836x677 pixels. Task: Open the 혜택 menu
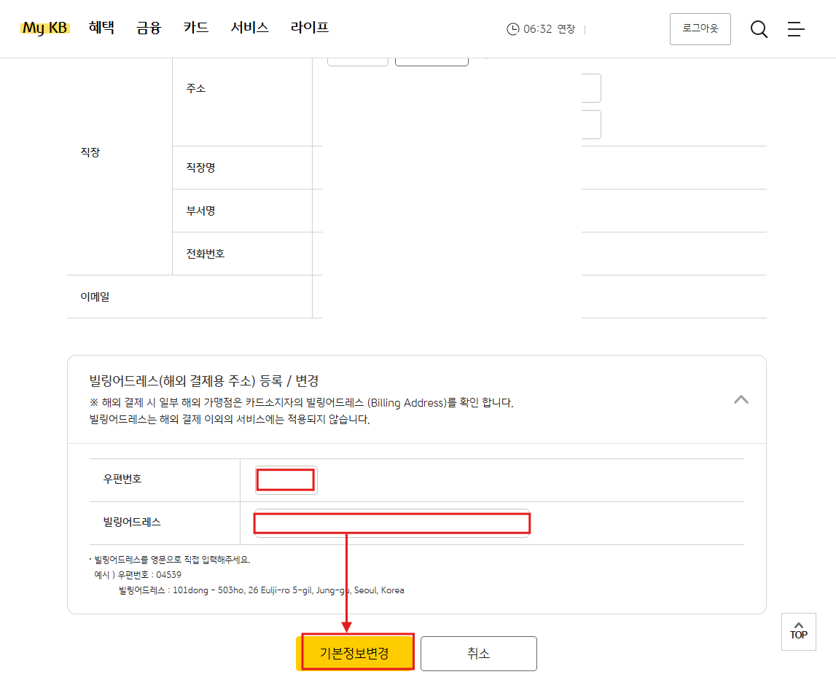101,27
